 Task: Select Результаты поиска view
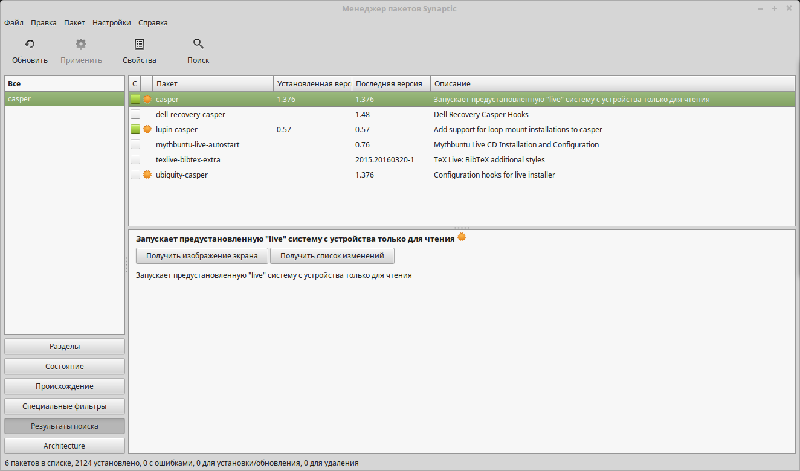tap(65, 426)
